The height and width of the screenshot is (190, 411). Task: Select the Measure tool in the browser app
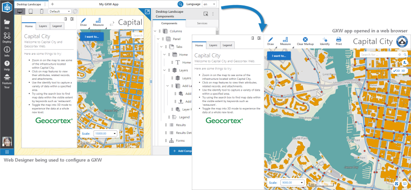[x=285, y=41]
